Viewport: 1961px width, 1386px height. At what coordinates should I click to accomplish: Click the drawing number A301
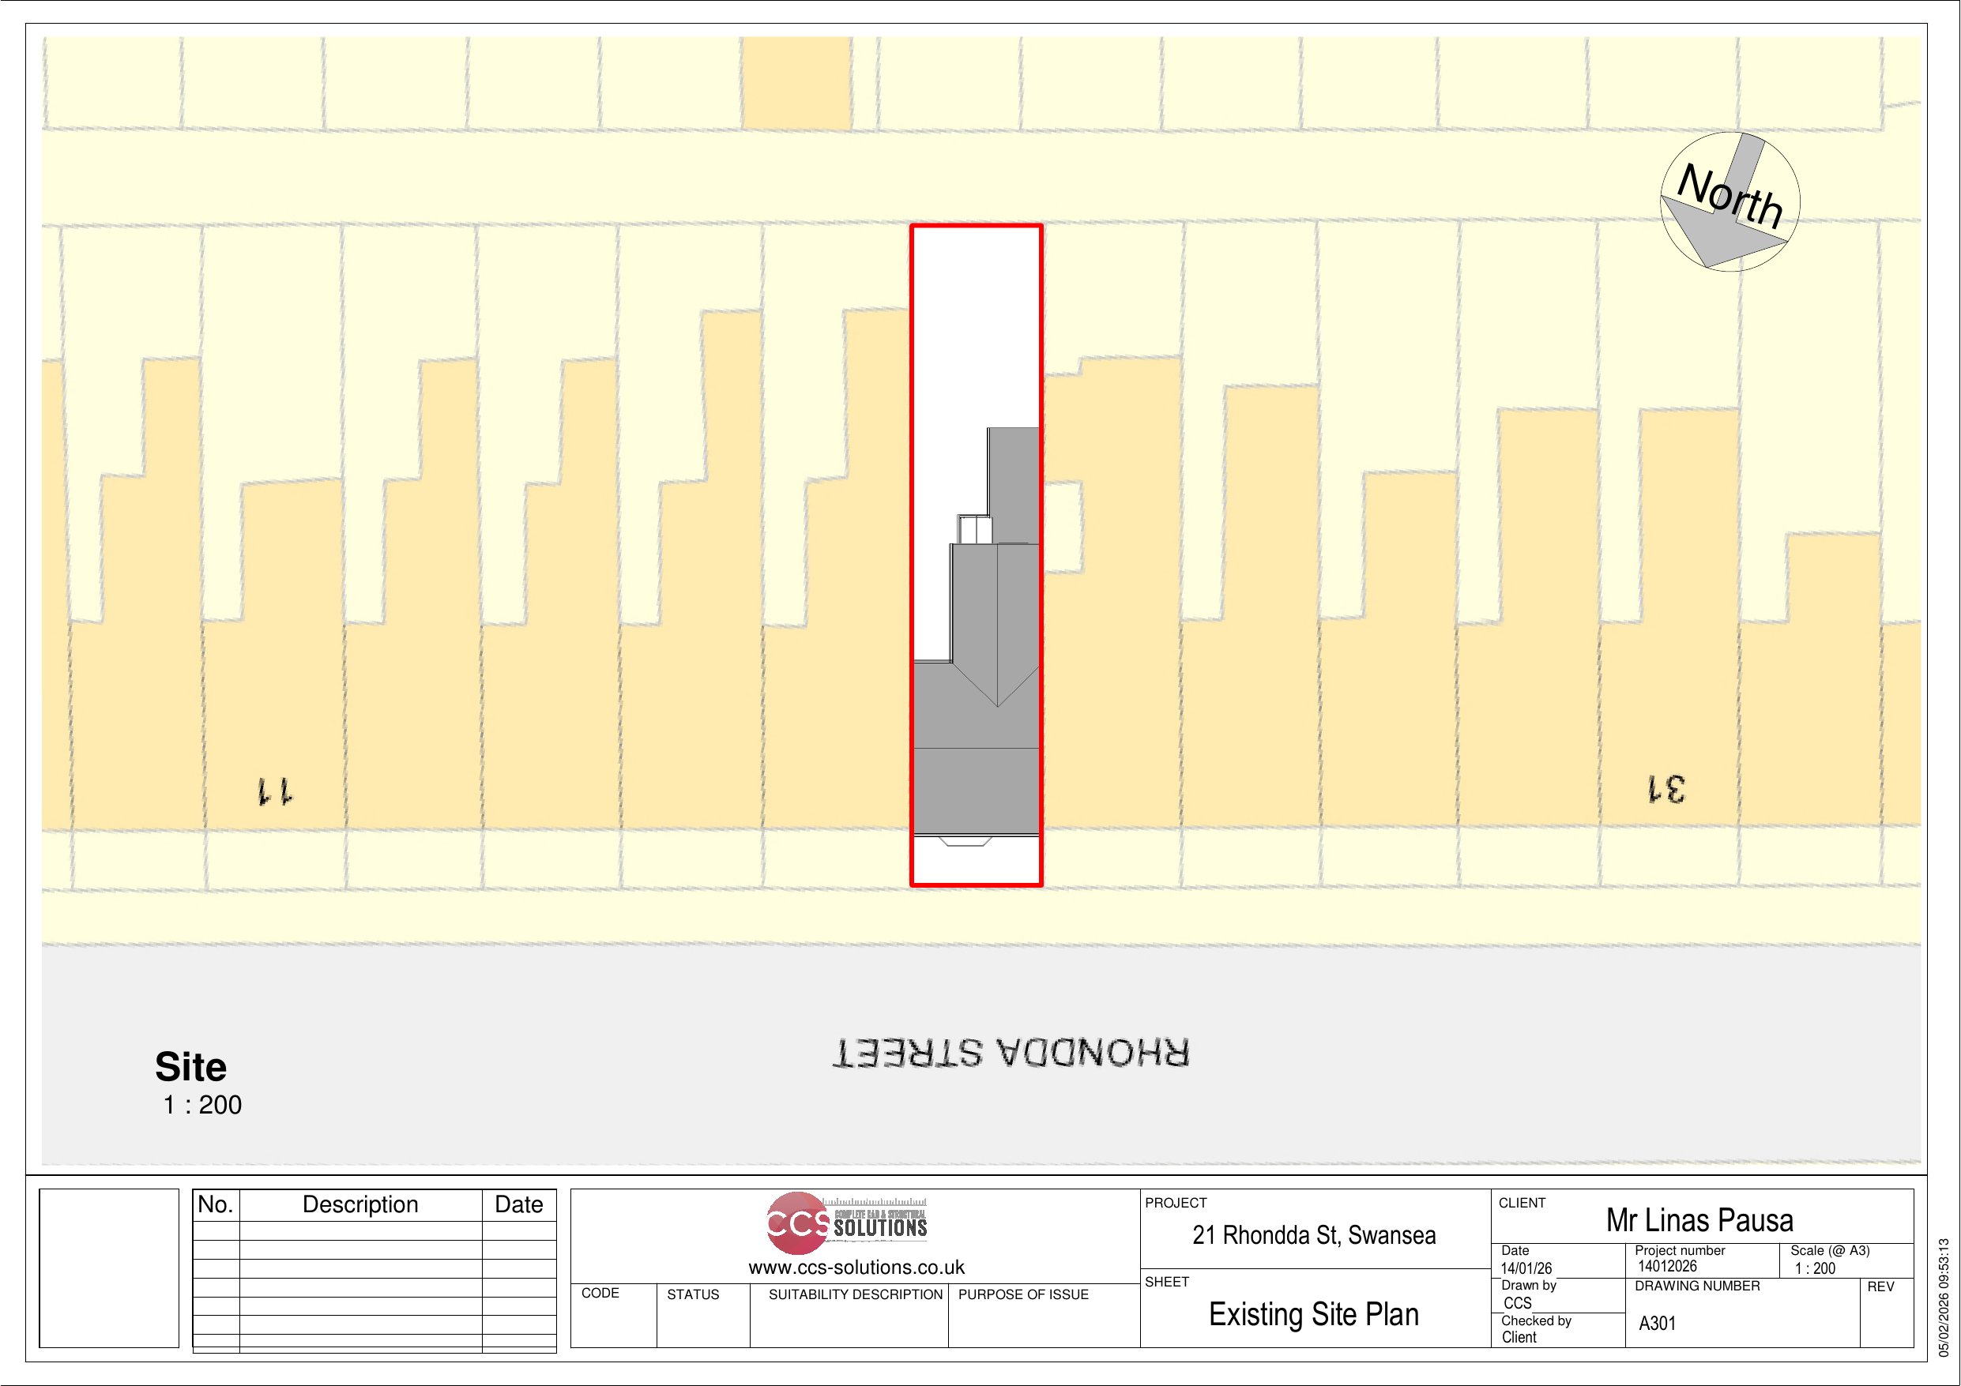1657,1324
